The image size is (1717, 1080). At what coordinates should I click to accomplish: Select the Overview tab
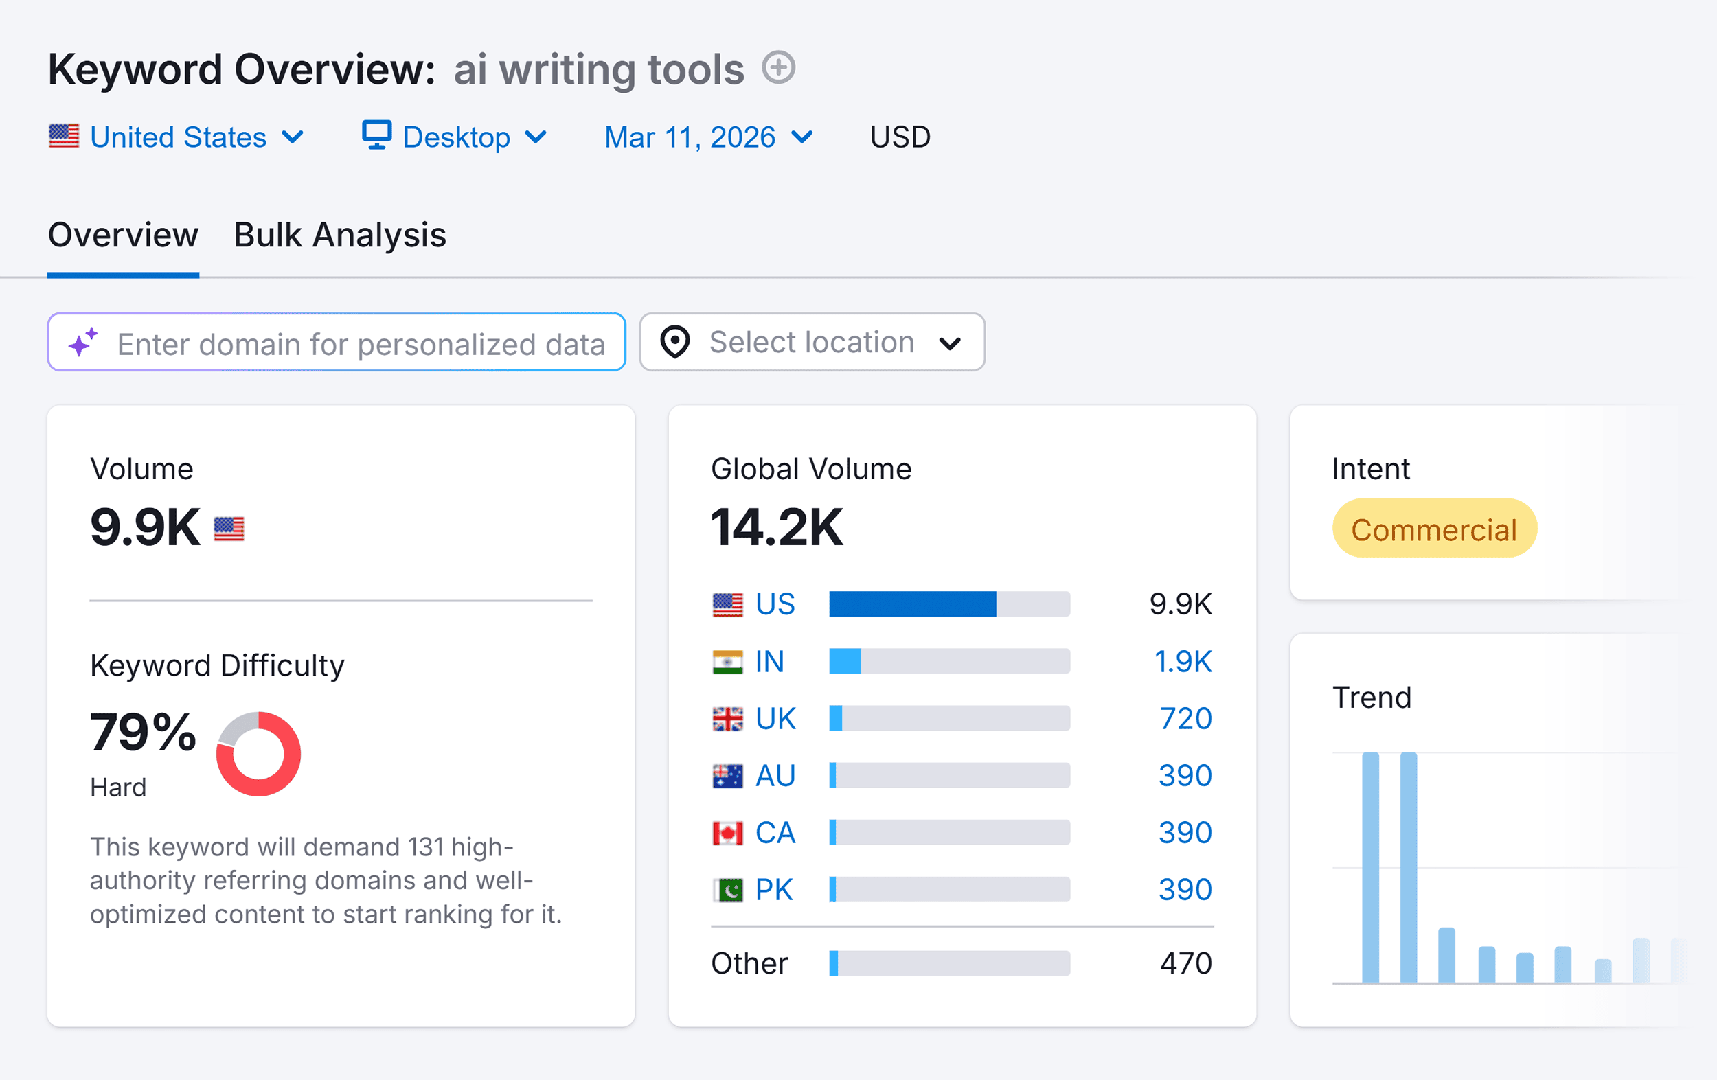pos(123,235)
